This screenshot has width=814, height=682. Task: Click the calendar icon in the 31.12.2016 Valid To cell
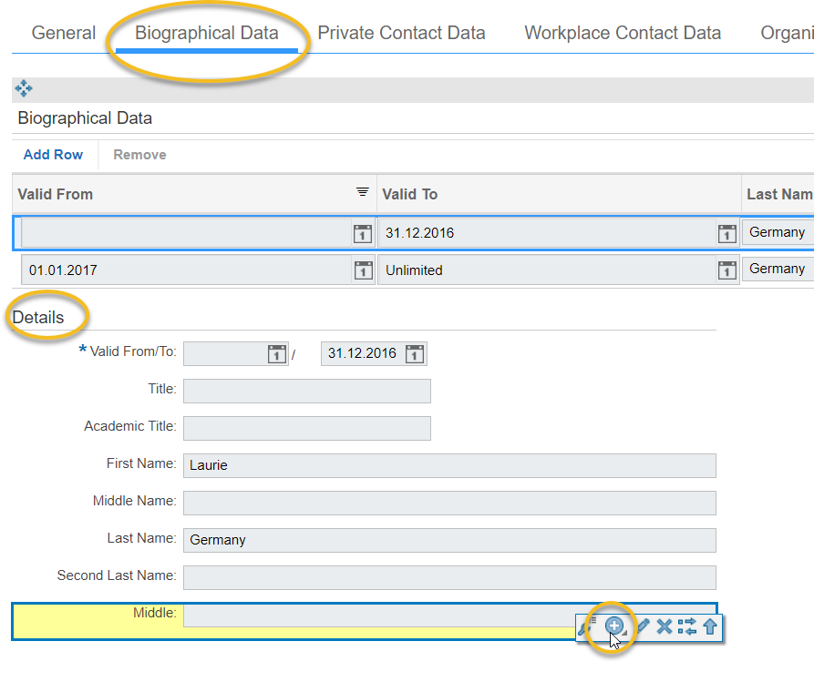[x=726, y=233]
